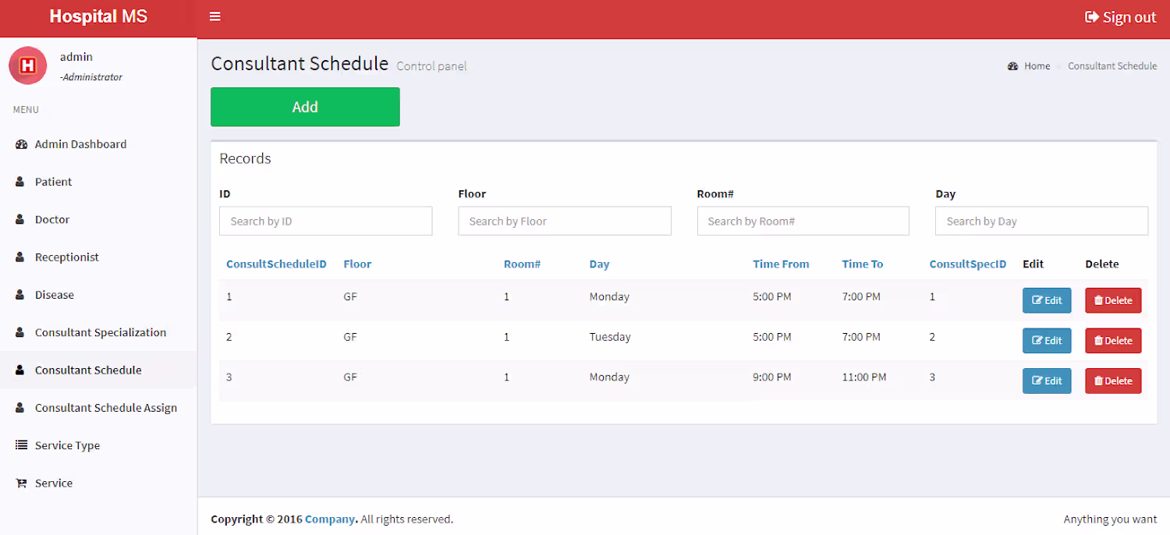
Task: Click the admin hospital logo avatar
Action: [x=28, y=66]
